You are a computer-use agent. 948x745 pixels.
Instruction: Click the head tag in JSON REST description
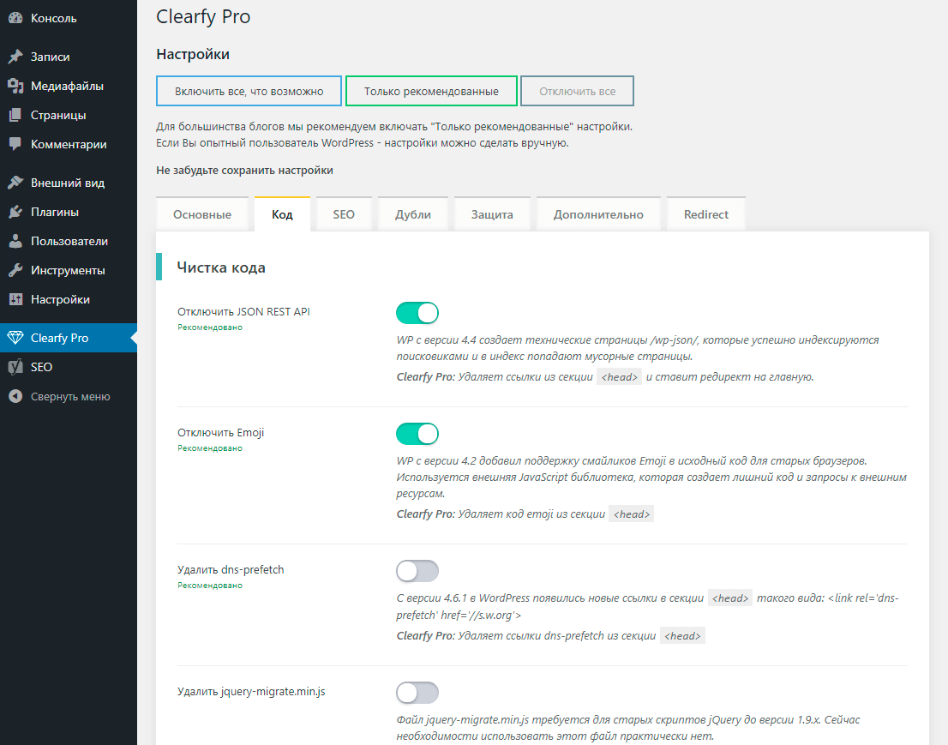point(619,376)
